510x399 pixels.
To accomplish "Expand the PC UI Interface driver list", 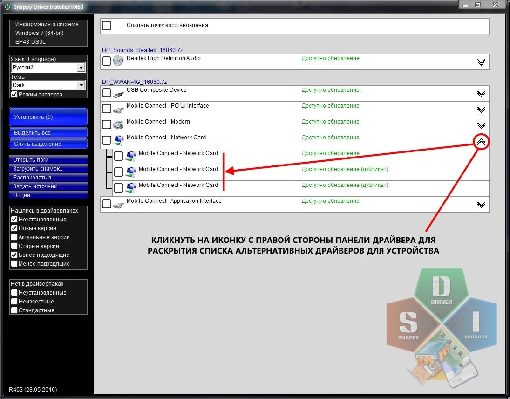I will pyautogui.click(x=481, y=110).
